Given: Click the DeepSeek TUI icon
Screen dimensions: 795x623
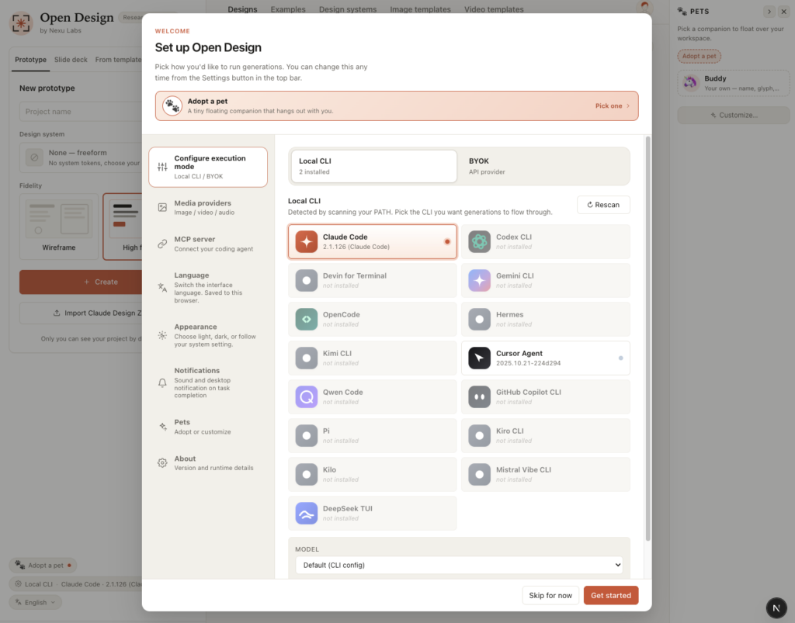Looking at the screenshot, I should pyautogui.click(x=306, y=513).
